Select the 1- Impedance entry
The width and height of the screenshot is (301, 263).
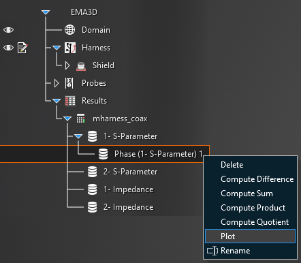[x=128, y=189]
